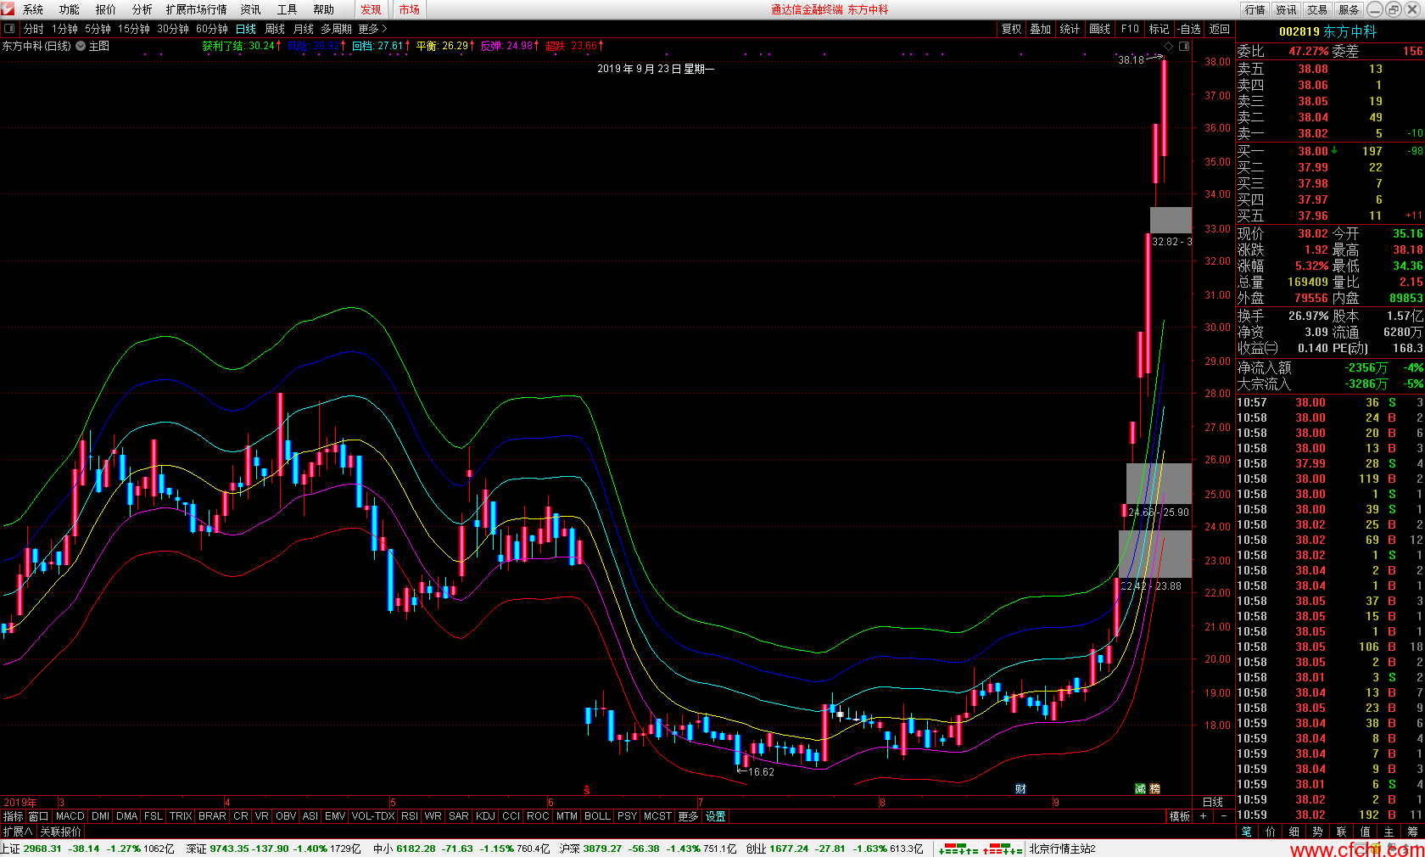Open the 功能 menu
This screenshot has height=857, width=1425.
pos(70,9)
